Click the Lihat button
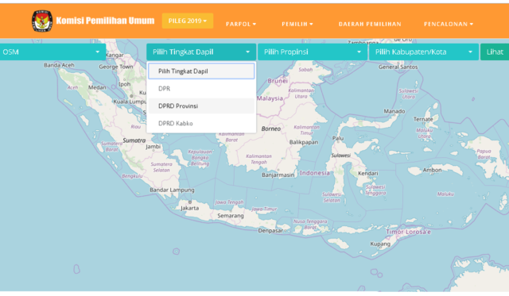This screenshot has width=509, height=296. pyautogui.click(x=495, y=52)
